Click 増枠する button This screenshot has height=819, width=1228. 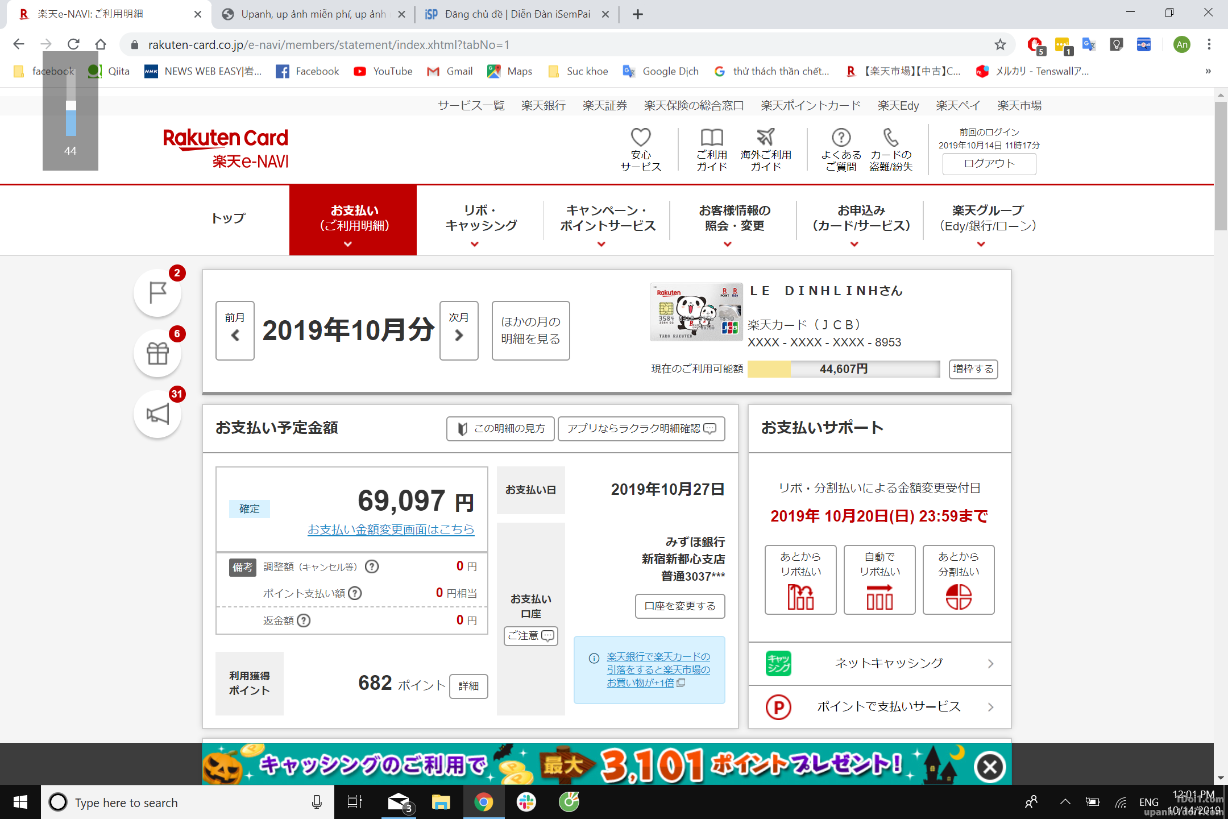973,369
